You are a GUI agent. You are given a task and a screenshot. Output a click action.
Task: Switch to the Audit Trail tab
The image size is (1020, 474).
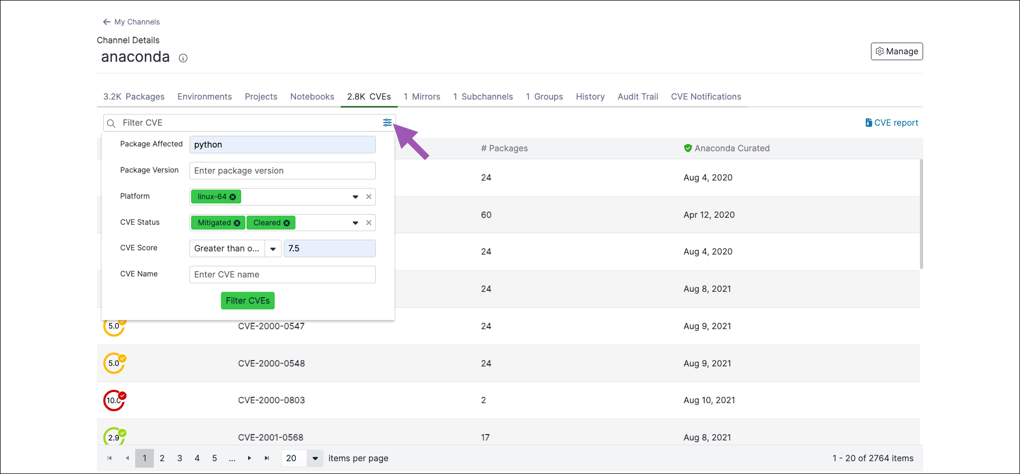pyautogui.click(x=638, y=96)
